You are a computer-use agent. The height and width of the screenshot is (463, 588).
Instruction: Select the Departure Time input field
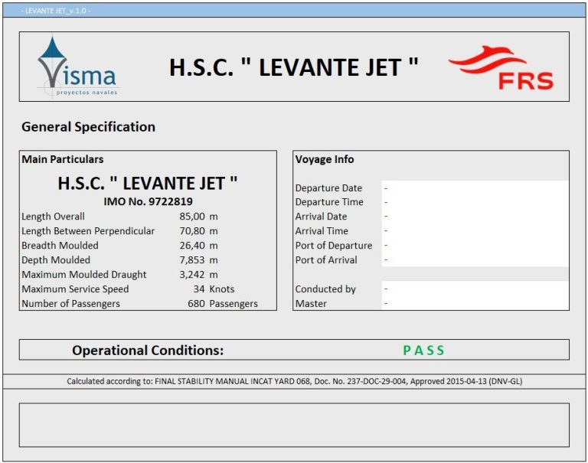click(475, 202)
